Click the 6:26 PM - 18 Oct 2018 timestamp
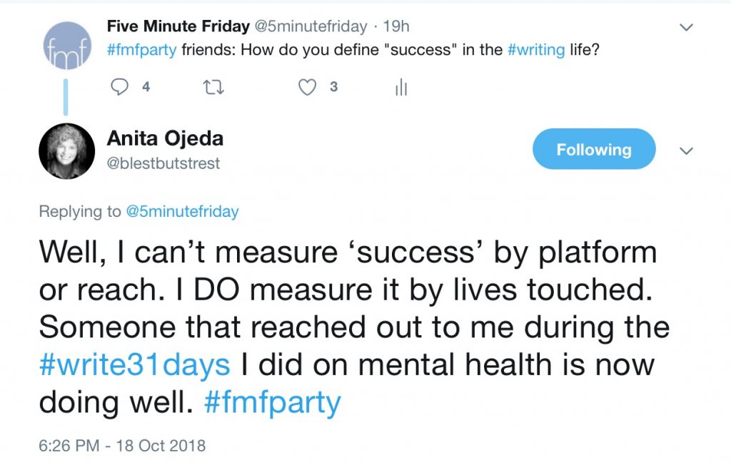This screenshot has width=731, height=470. [x=122, y=446]
